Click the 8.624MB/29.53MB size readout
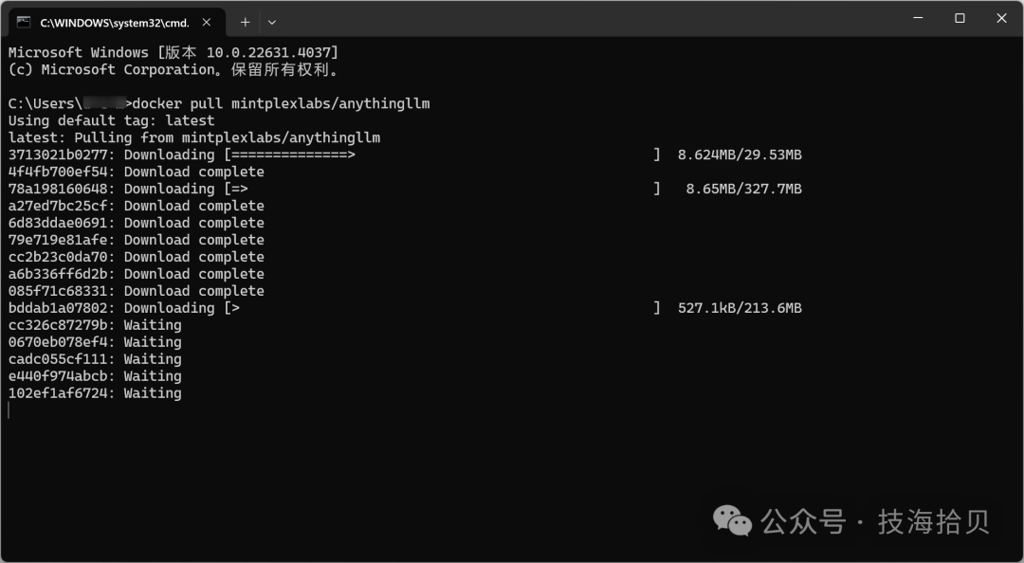1024x563 pixels. (740, 154)
